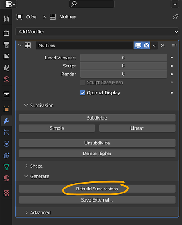Open the Particles properties tab

click(x=6, y=132)
